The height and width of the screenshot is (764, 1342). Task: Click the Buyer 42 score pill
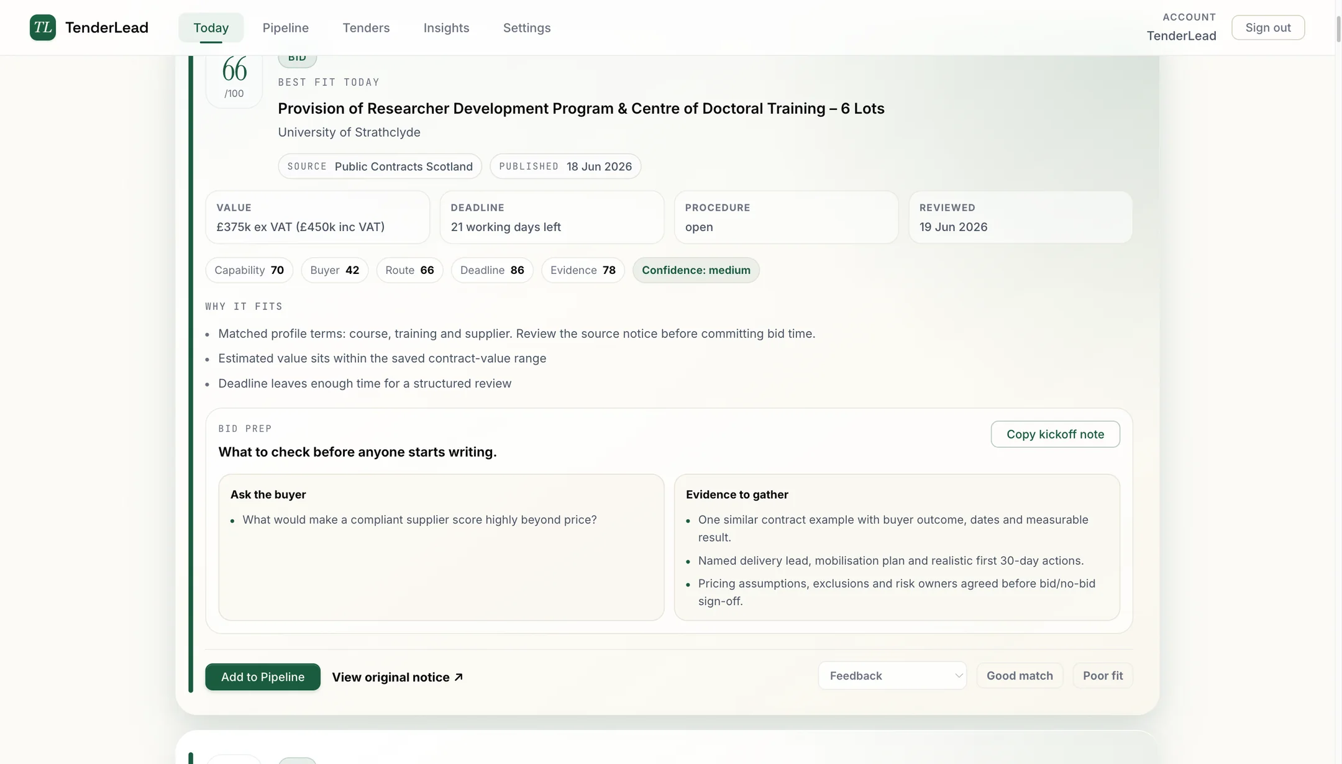click(x=334, y=270)
